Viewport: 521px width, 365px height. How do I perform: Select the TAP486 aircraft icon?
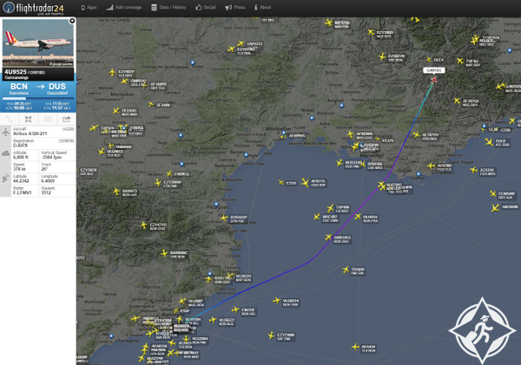click(330, 208)
